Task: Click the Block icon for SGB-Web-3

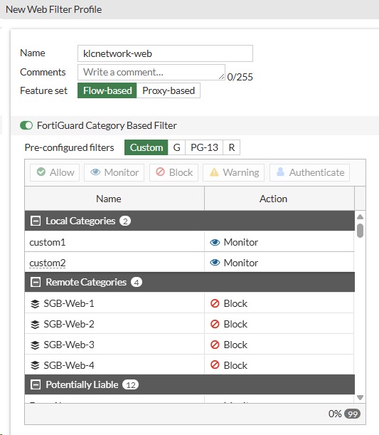Action: coord(215,345)
